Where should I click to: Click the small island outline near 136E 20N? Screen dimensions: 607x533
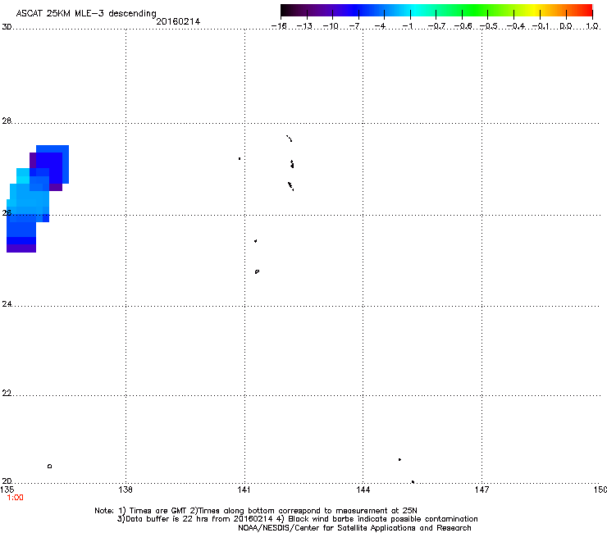(49, 466)
